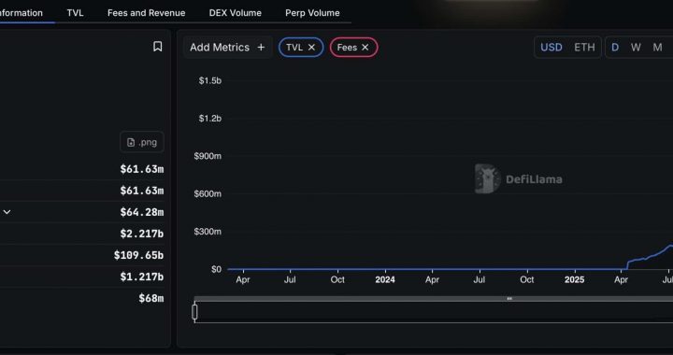Screen dimensions: 673x355
Task: Select monthly interval M
Action: (657, 47)
